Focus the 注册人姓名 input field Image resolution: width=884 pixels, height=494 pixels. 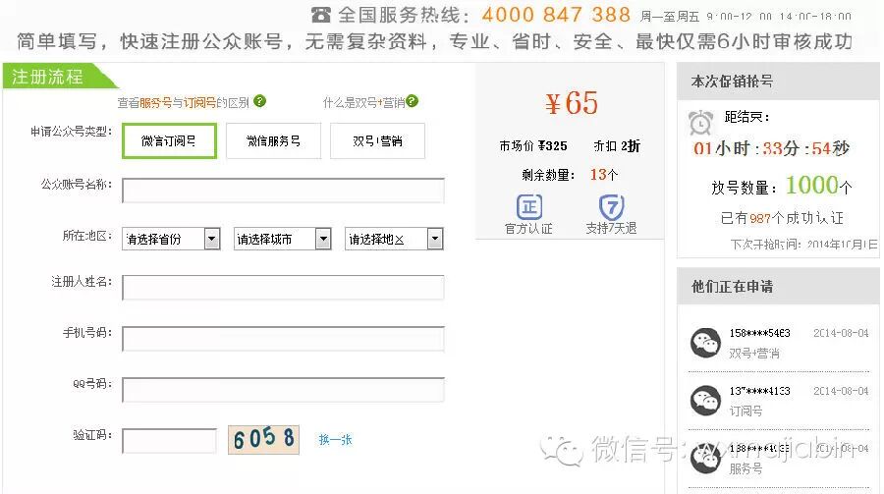coord(283,288)
